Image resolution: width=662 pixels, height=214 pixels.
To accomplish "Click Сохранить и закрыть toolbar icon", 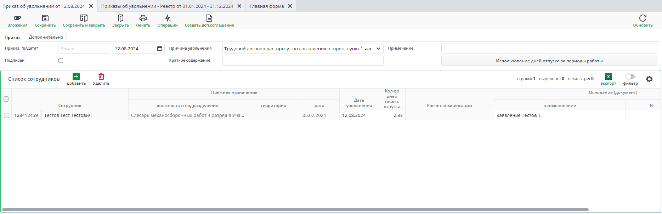I will [x=84, y=18].
